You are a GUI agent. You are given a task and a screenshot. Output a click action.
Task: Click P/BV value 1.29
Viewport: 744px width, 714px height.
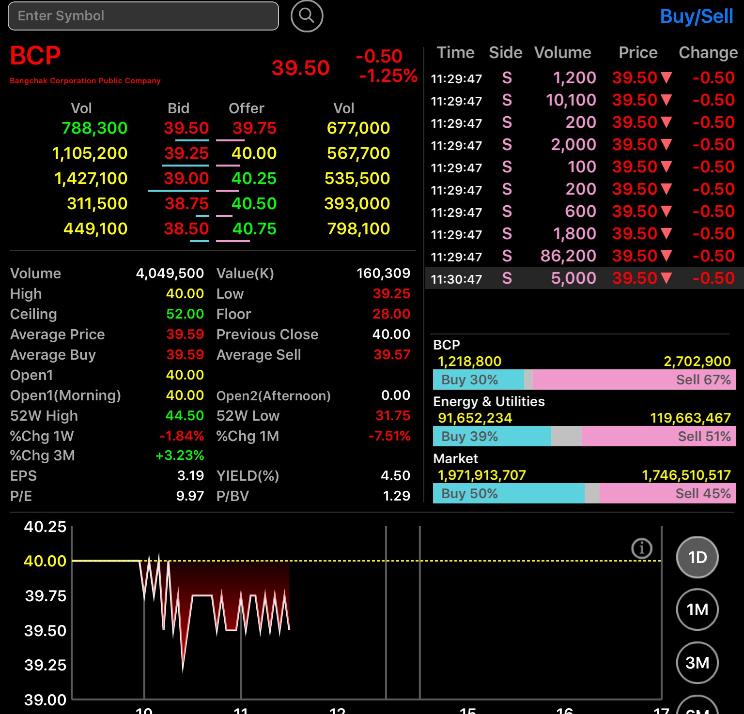click(396, 496)
